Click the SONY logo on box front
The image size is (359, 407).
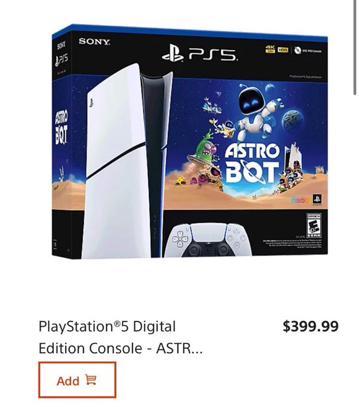coord(95,41)
